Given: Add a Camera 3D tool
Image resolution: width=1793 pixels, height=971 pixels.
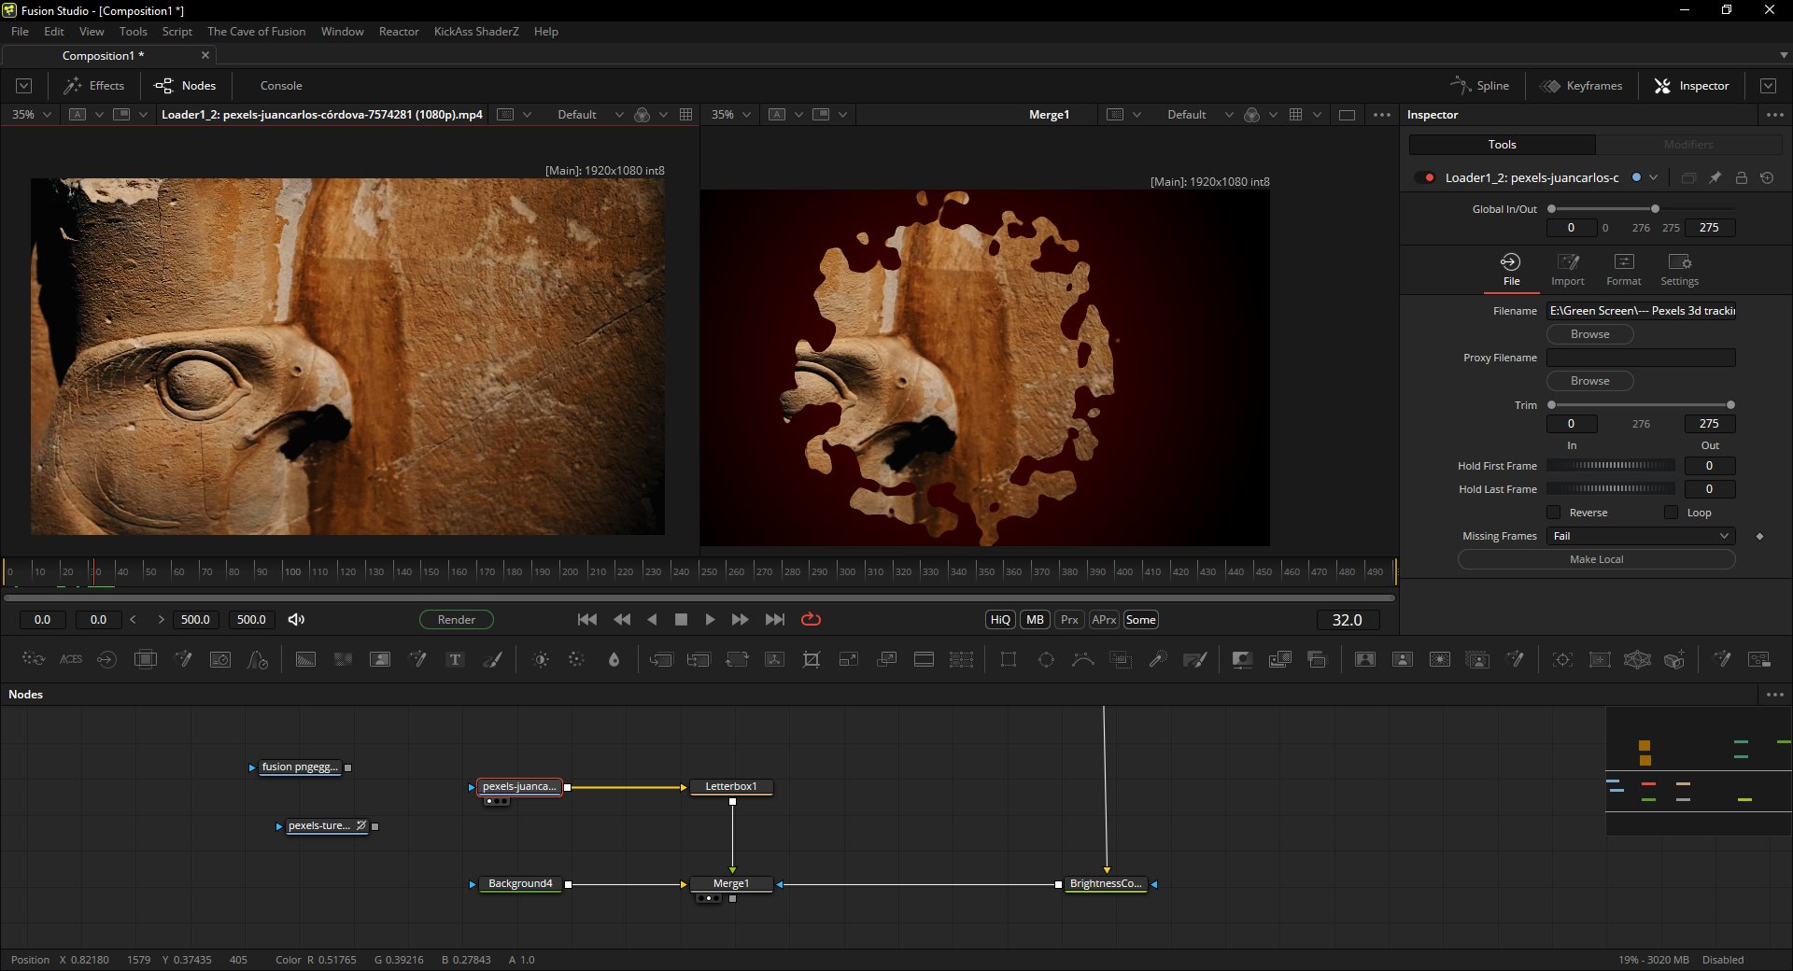Looking at the screenshot, I should click(1674, 659).
